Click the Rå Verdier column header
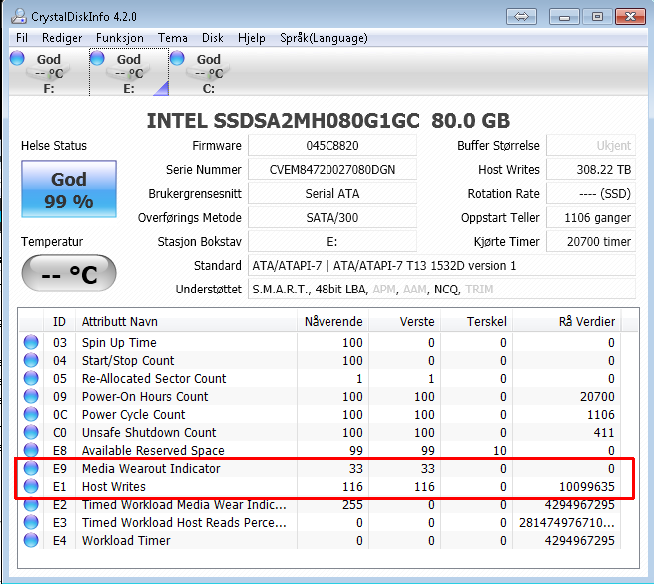 567,321
